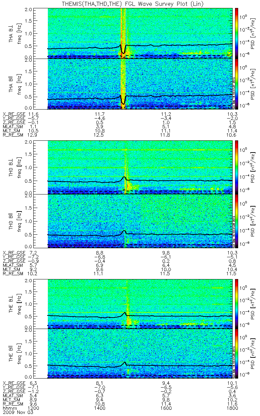Click the THA B‖ axis label
The height and width of the screenshot is (416, 260).
11,84
